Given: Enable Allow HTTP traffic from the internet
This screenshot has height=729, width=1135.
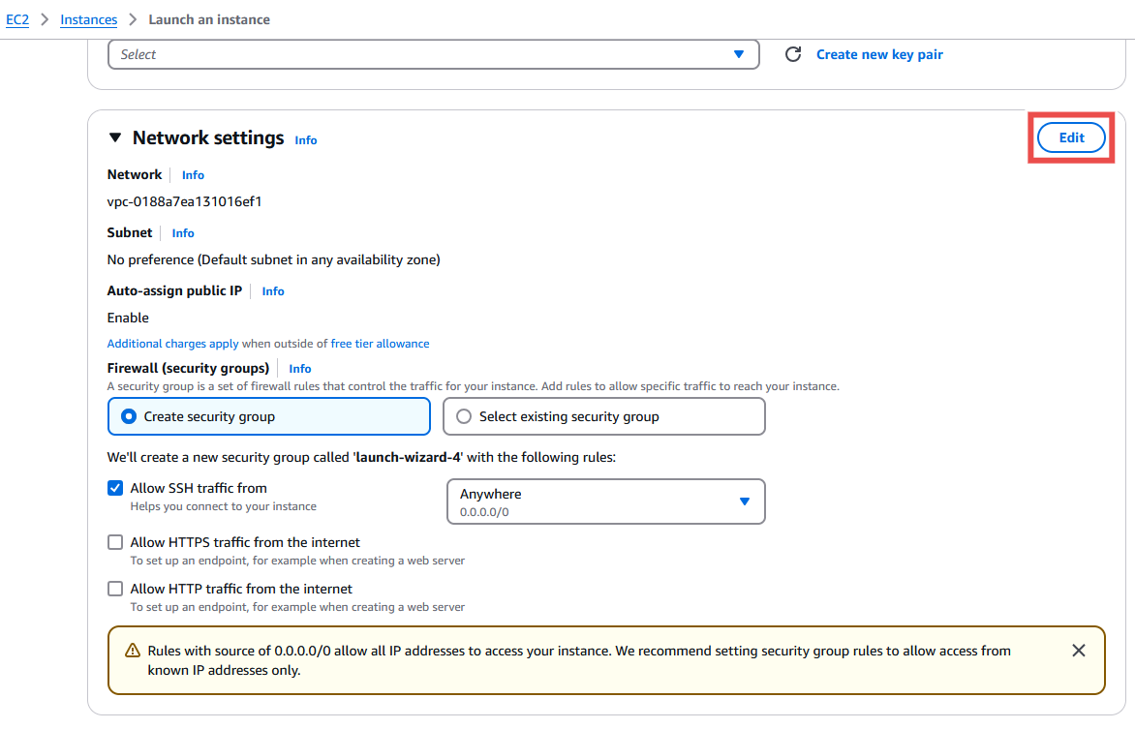Looking at the screenshot, I should pyautogui.click(x=115, y=590).
